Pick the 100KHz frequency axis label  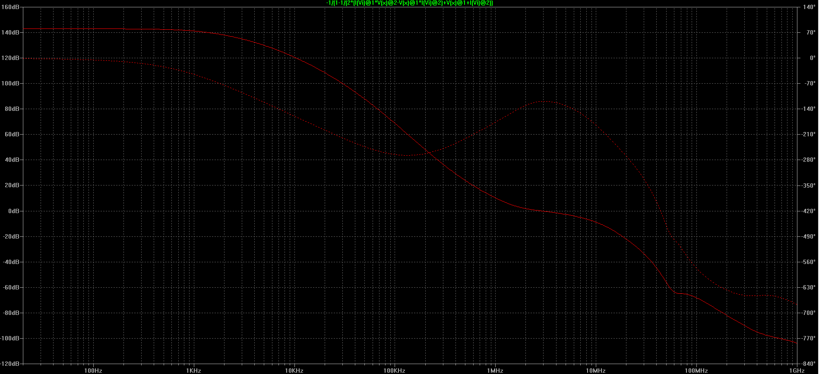point(394,371)
